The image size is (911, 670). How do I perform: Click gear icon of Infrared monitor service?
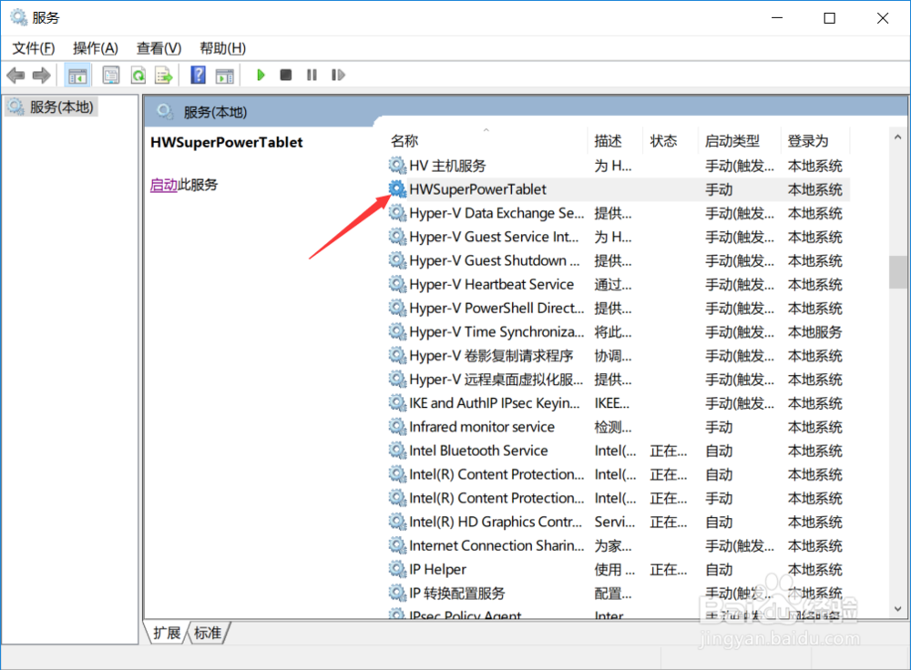(x=397, y=427)
